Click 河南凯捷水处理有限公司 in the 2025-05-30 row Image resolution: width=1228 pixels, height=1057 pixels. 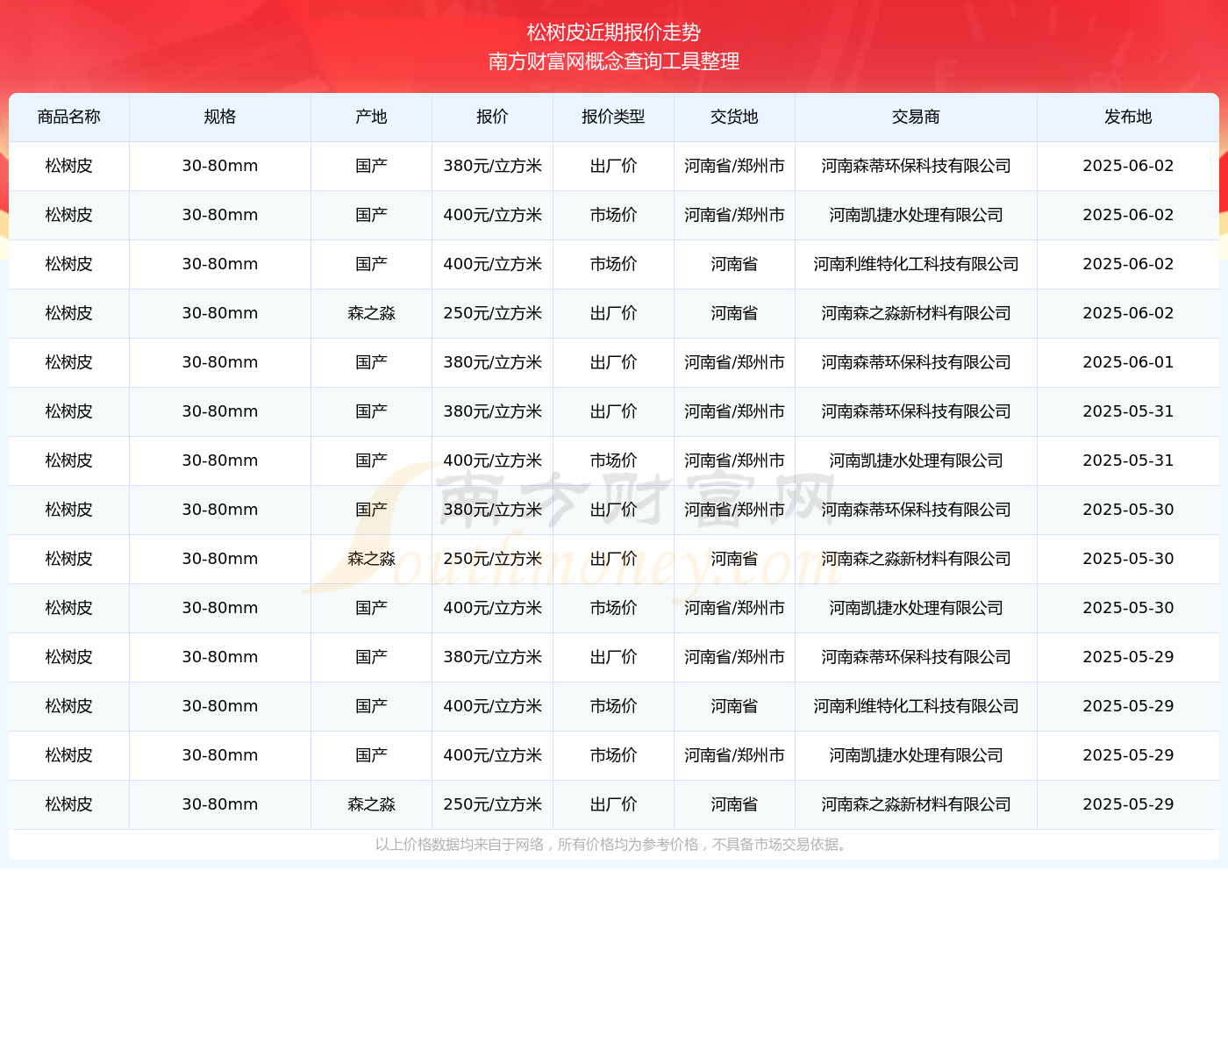(x=916, y=608)
